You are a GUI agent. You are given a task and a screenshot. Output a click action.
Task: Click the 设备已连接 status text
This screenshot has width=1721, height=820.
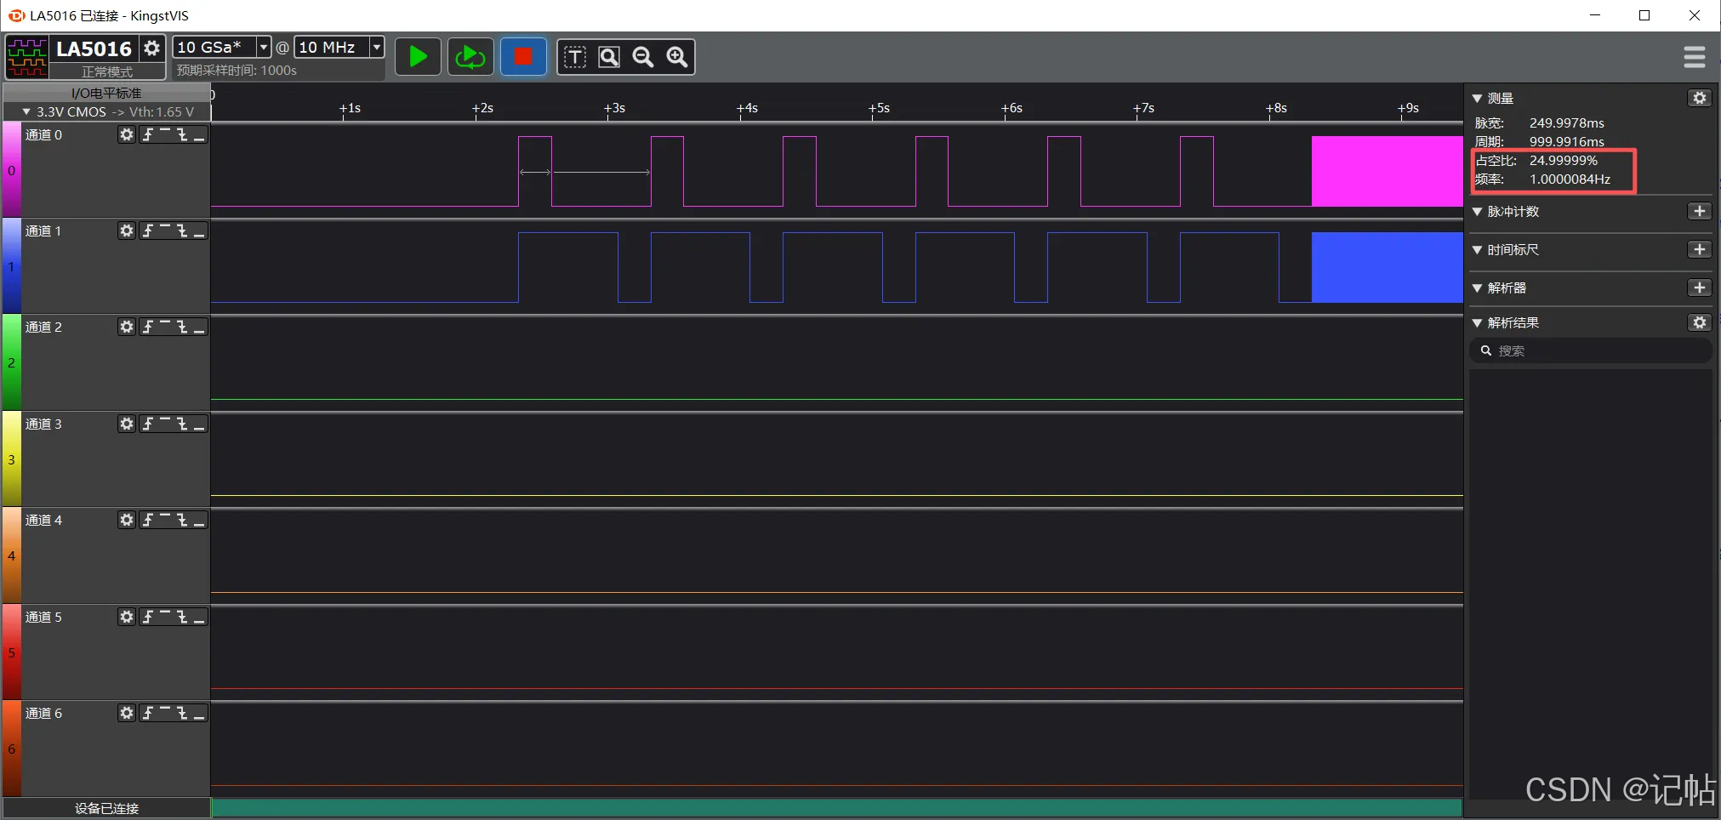(x=107, y=808)
